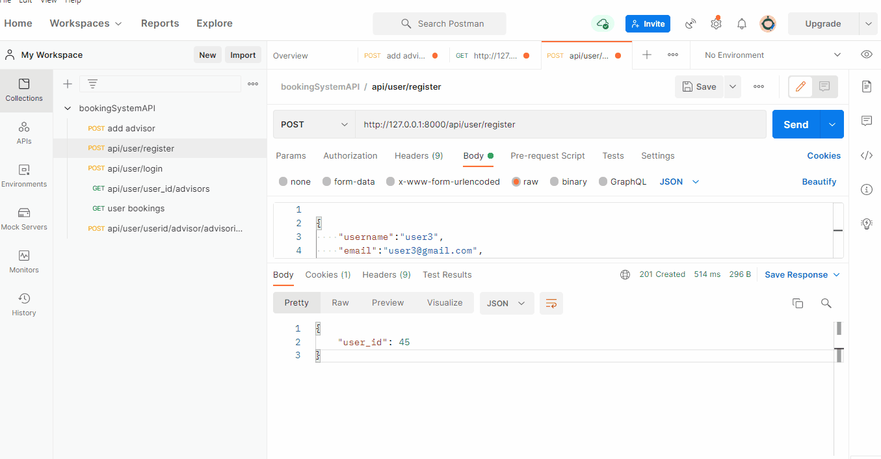Viewport: 881px width, 459px height.
Task: Change the response JSON format dropdown
Action: (x=506, y=303)
